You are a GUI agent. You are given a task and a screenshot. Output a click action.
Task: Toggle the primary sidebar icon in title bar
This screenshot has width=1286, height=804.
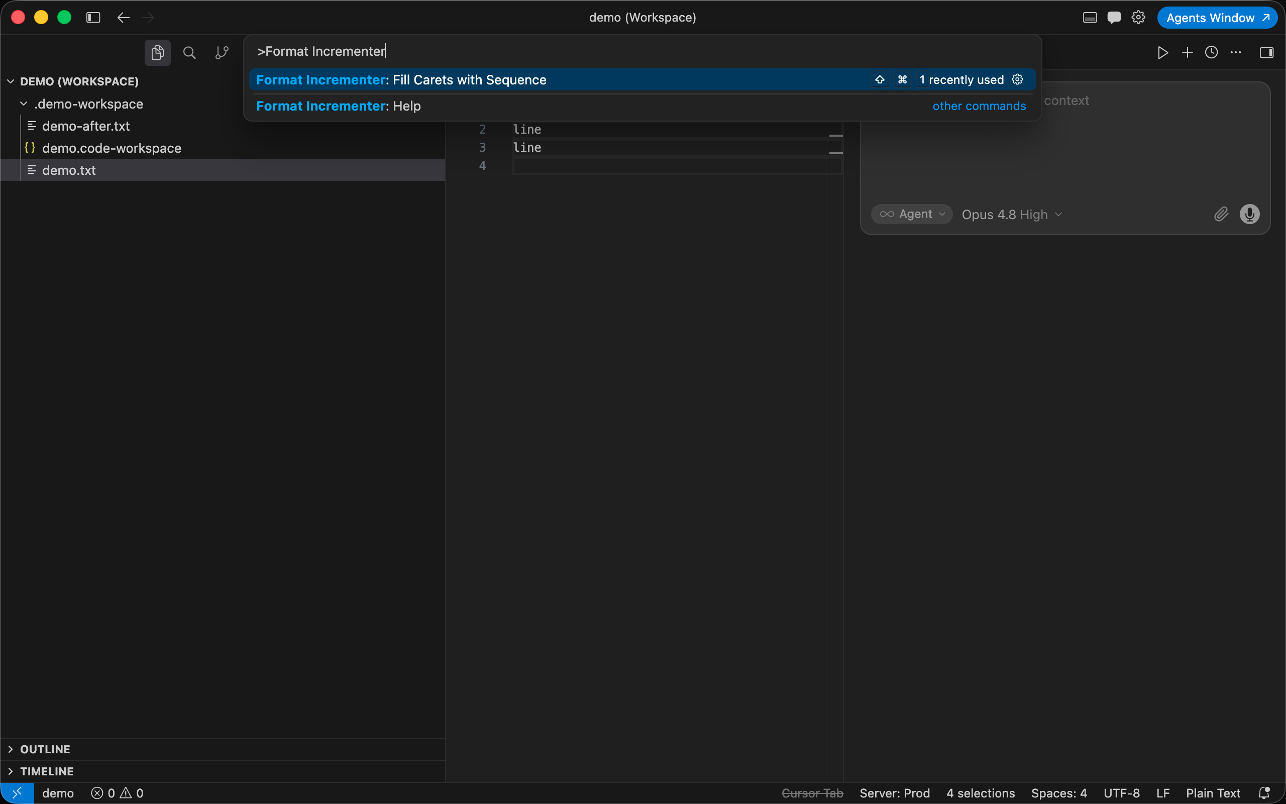93,18
